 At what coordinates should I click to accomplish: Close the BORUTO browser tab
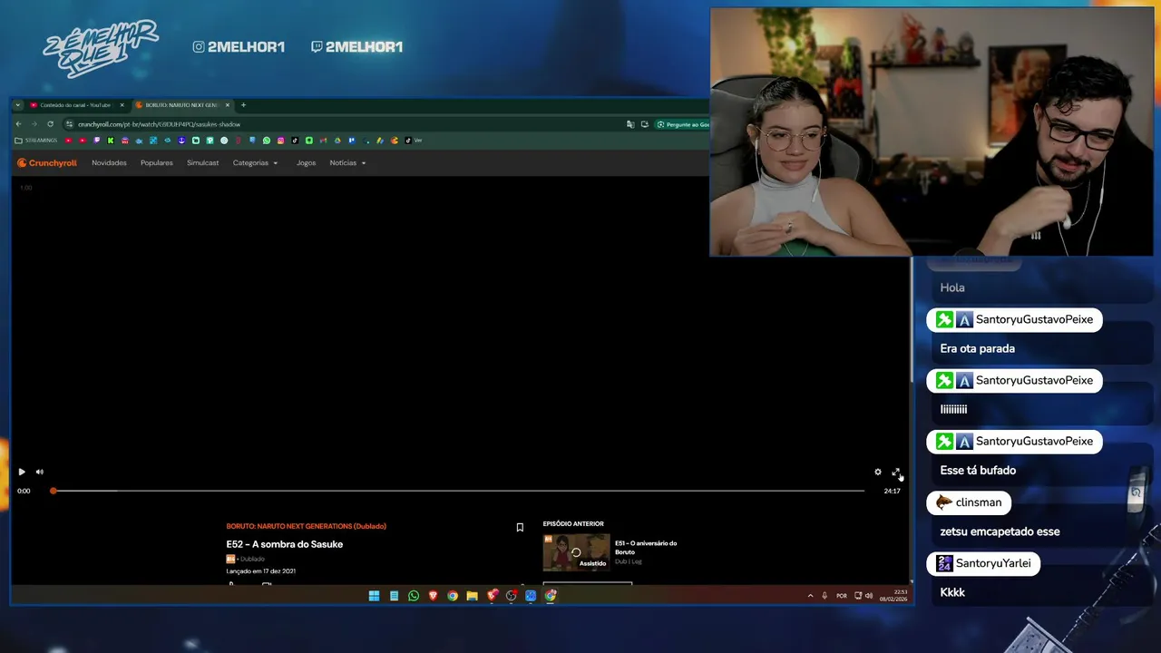point(227,105)
